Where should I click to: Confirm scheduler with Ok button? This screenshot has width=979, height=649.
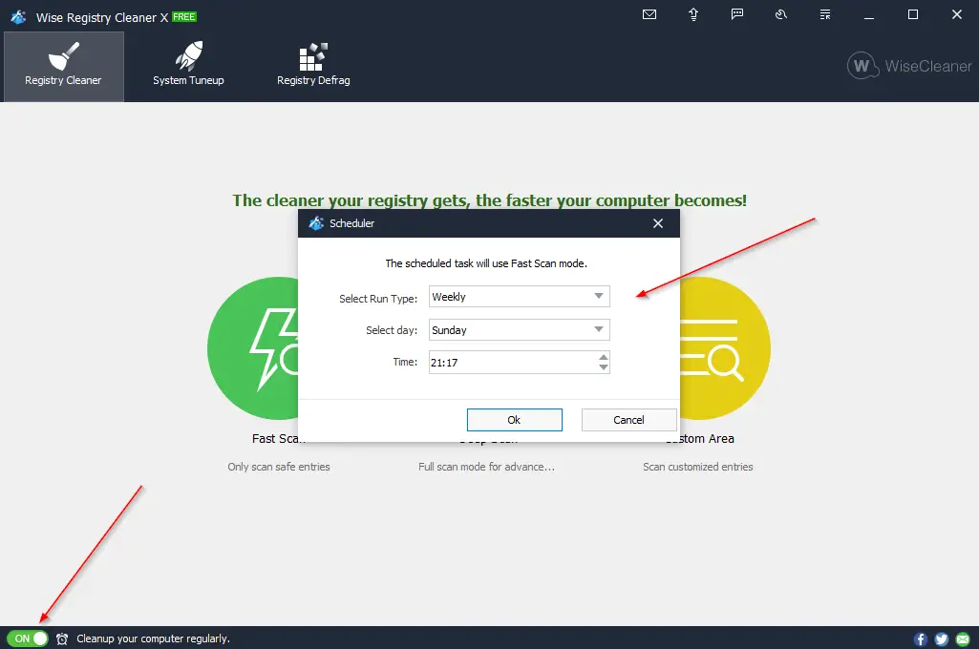[x=515, y=420]
